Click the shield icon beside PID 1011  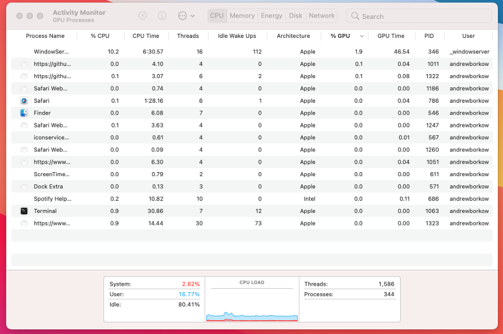pyautogui.click(x=24, y=64)
